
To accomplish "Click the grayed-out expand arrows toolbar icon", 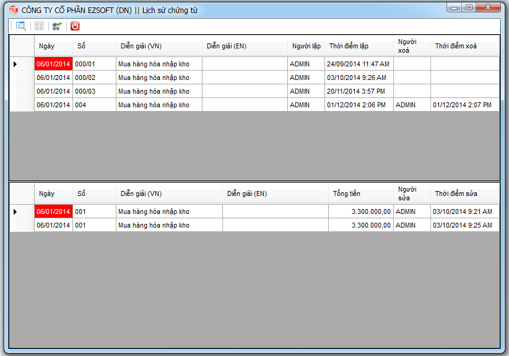I will click(x=39, y=26).
